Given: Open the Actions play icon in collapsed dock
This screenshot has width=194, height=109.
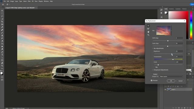Looking at the screenshot, I should 162,13.
